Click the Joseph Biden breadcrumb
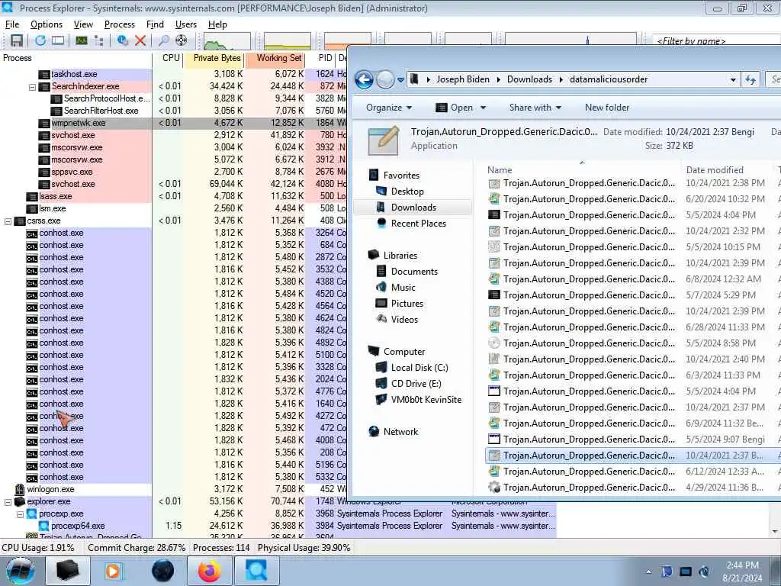The width and height of the screenshot is (781, 586). click(x=463, y=79)
